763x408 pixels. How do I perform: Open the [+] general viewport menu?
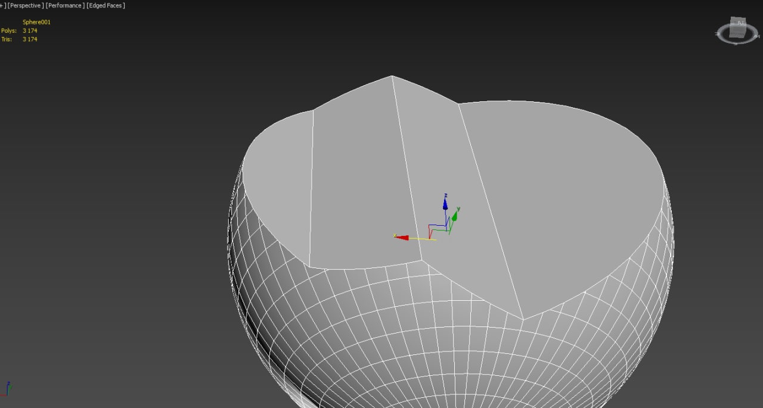[x=3, y=5]
